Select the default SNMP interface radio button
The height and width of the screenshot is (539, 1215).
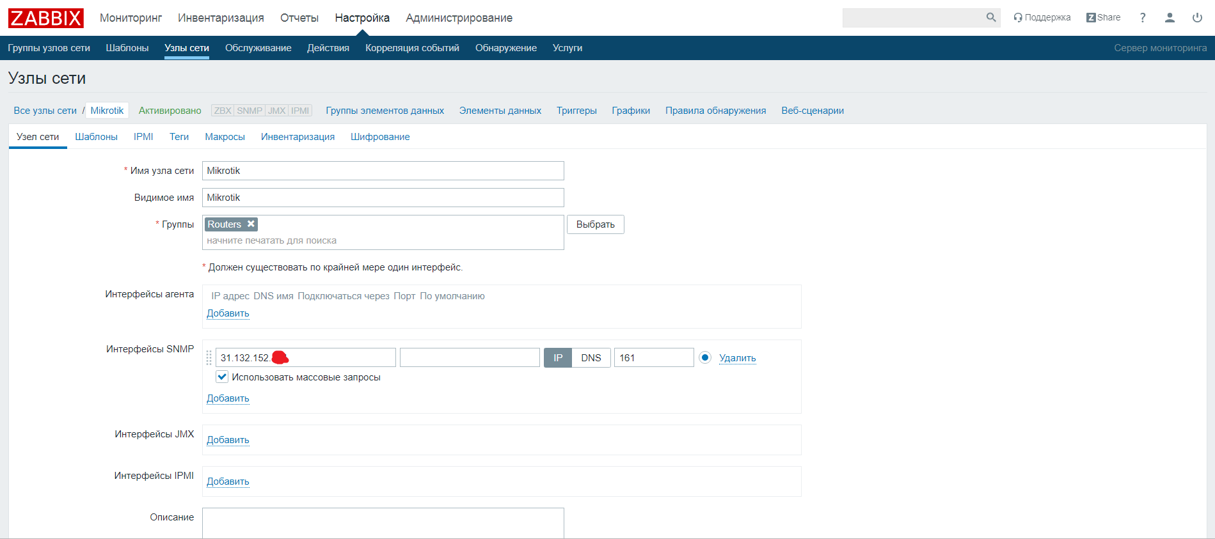pos(704,357)
